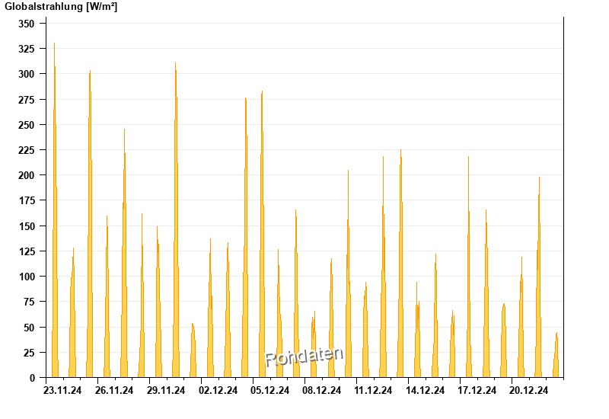Click the 05.12.24 date axis label

pyautogui.click(x=270, y=390)
